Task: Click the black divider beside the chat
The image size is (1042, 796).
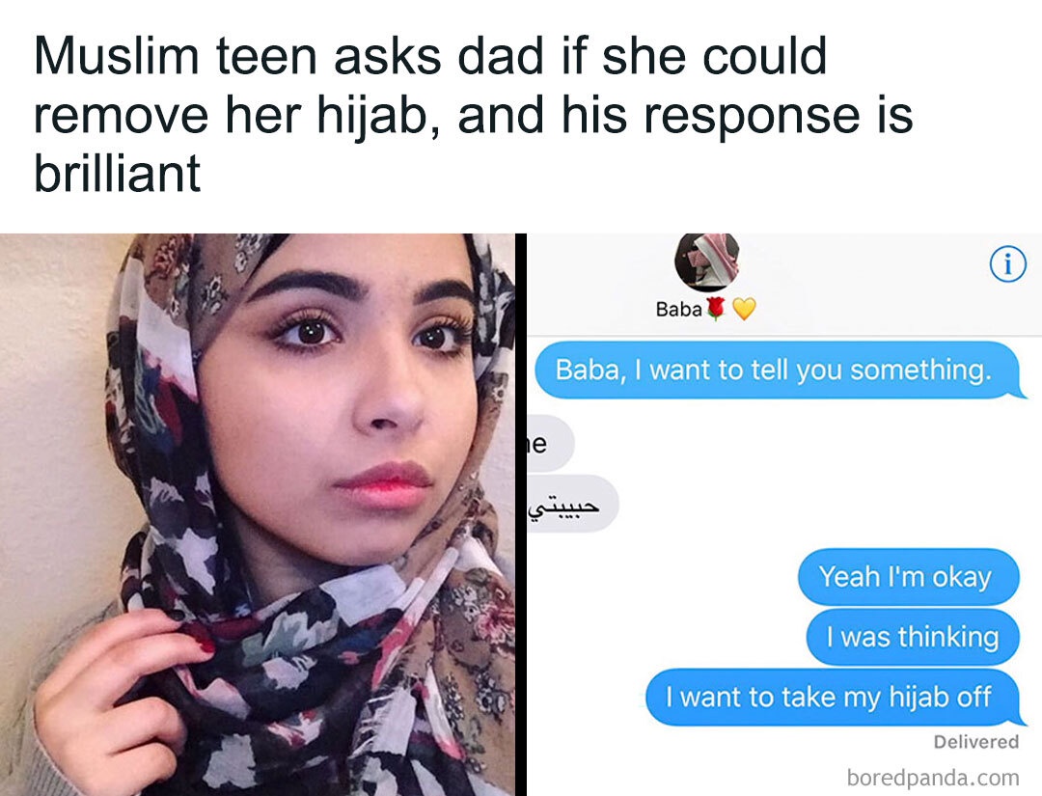Action: click(x=520, y=514)
